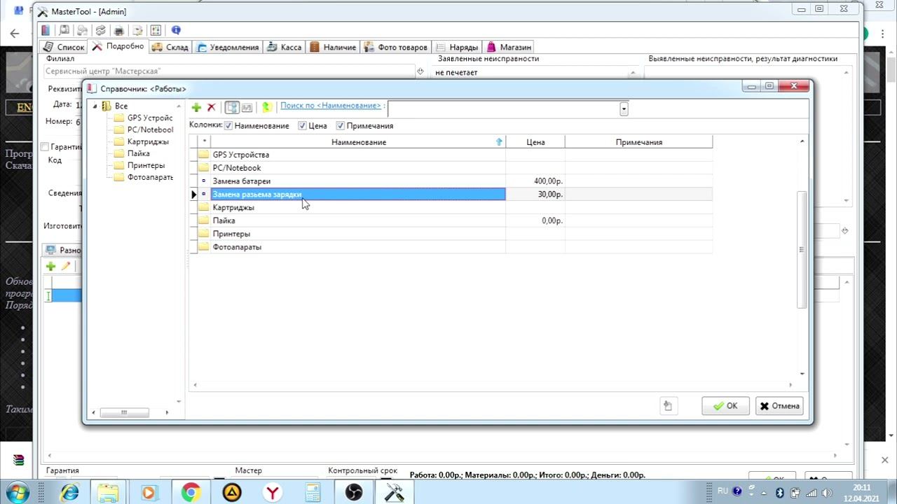Screen dimensions: 897x504
Task: Switch to the Склад tab
Action: (170, 47)
